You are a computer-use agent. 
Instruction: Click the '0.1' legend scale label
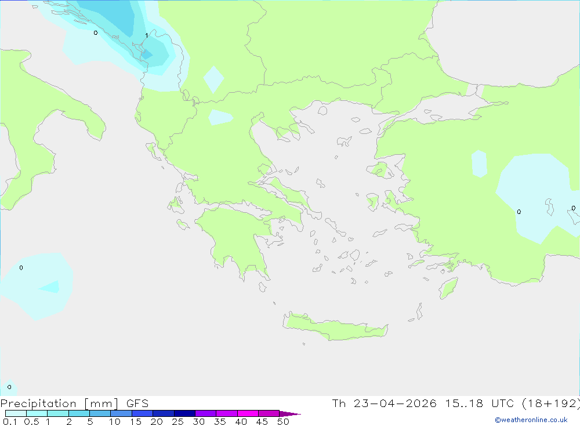[x=10, y=422]
